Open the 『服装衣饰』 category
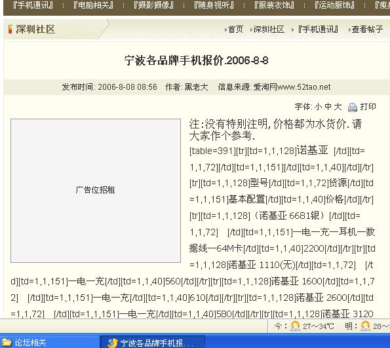 click(x=274, y=5)
